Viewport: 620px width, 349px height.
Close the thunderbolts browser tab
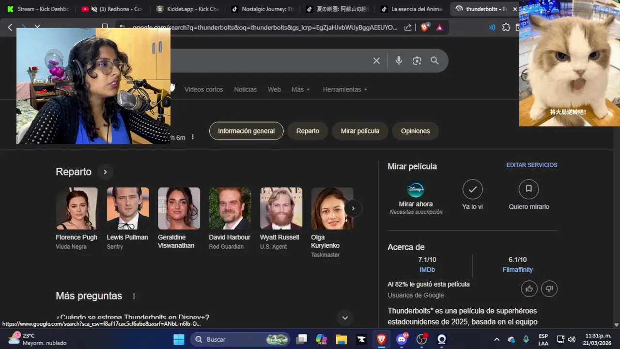coord(515,9)
